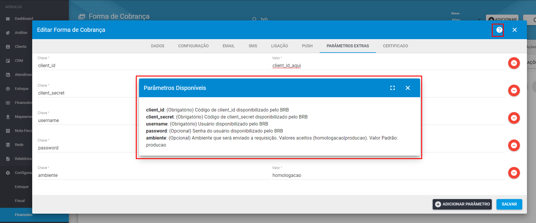Viewport: 536px width, 223px height.
Task: Edit the client_id_aqui value field
Action: point(388,65)
